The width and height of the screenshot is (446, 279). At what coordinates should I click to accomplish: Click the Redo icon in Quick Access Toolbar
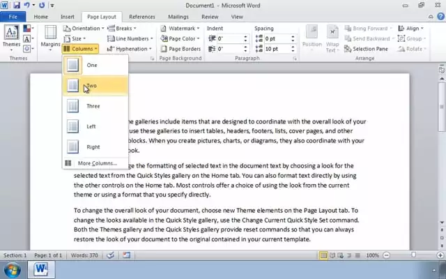tap(42, 5)
